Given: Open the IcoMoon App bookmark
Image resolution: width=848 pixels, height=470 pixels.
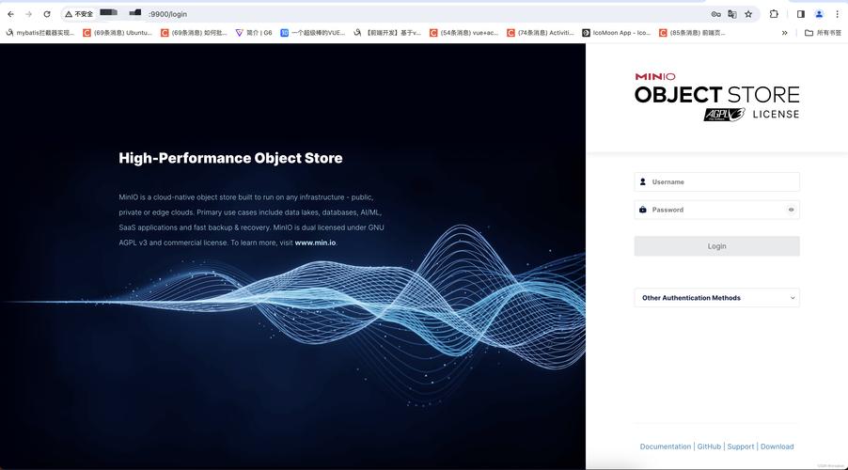Looking at the screenshot, I should (x=617, y=33).
